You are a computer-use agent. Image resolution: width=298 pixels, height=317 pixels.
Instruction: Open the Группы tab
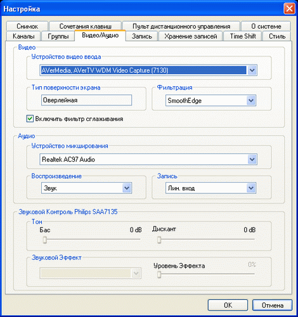[58, 36]
